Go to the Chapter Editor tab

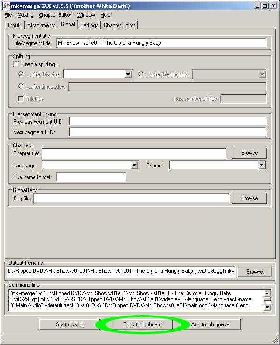coord(119,25)
